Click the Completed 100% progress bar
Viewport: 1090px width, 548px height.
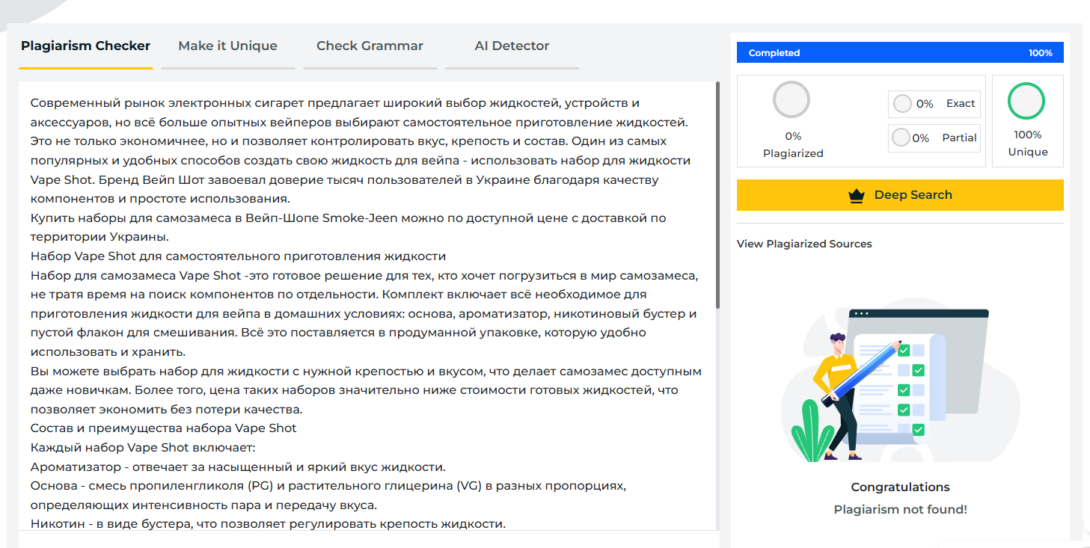(x=900, y=53)
